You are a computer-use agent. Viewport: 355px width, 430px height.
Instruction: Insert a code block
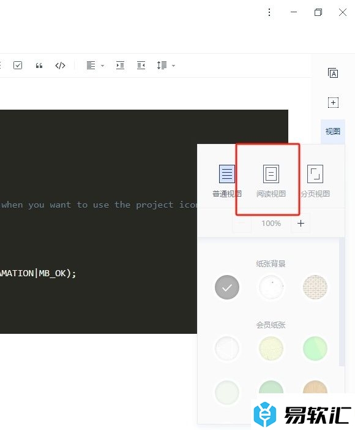click(60, 66)
